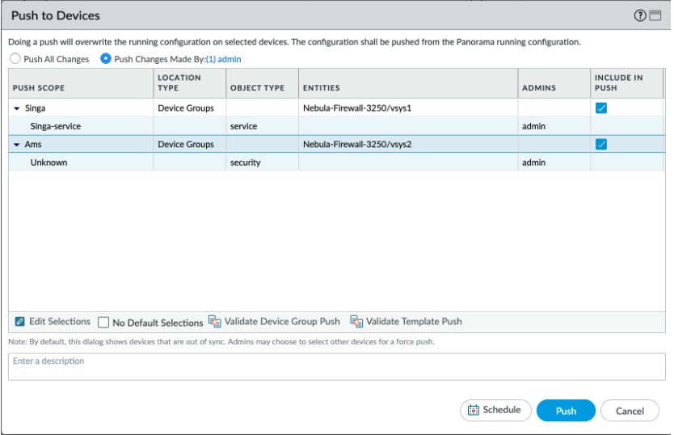This screenshot has width=674, height=435.
Task: Click the Validate Template Push icon
Action: [356, 322]
